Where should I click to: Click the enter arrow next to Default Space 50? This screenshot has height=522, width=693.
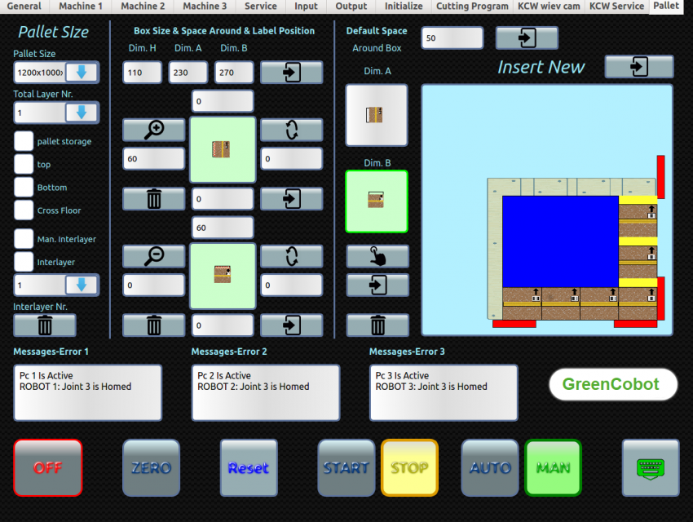[527, 38]
